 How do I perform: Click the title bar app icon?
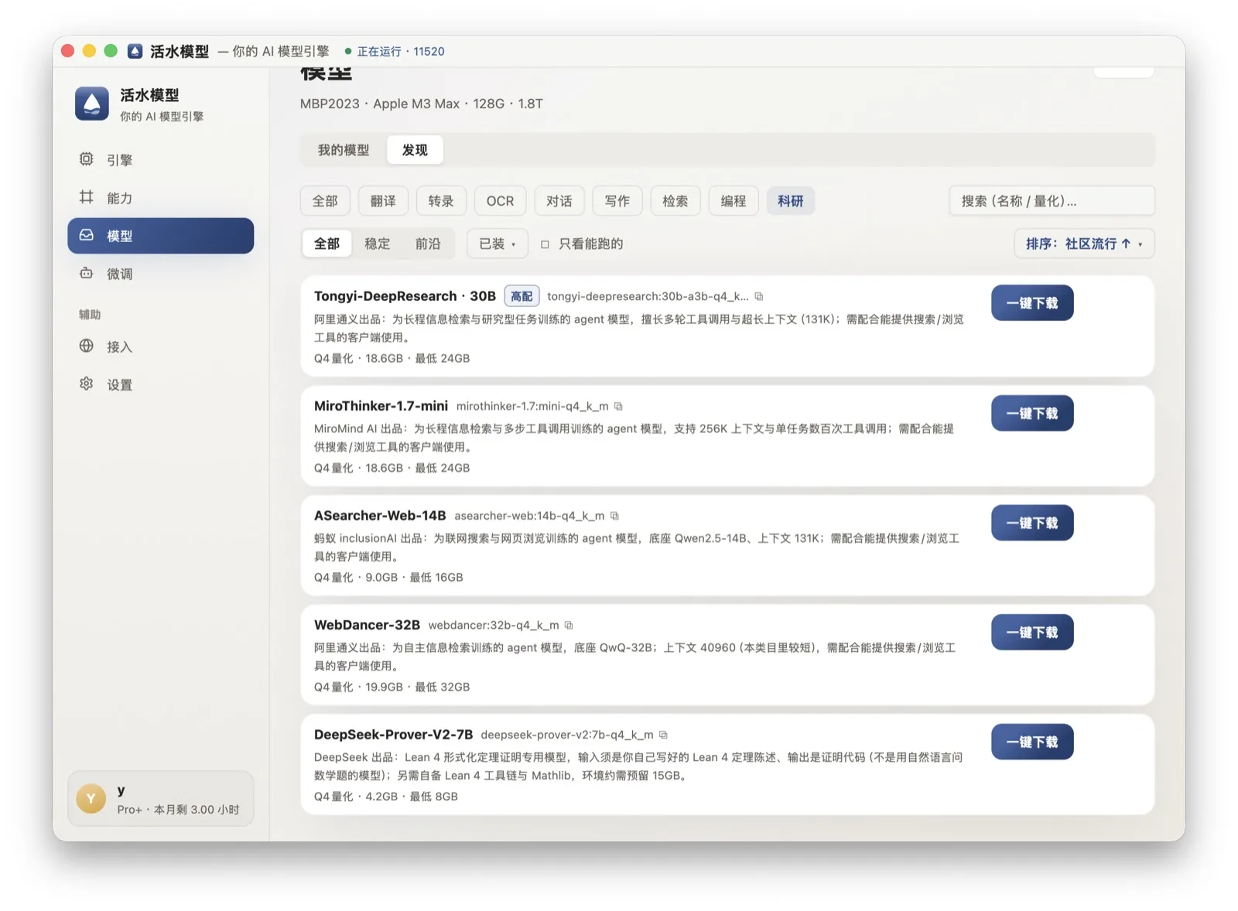pos(135,51)
